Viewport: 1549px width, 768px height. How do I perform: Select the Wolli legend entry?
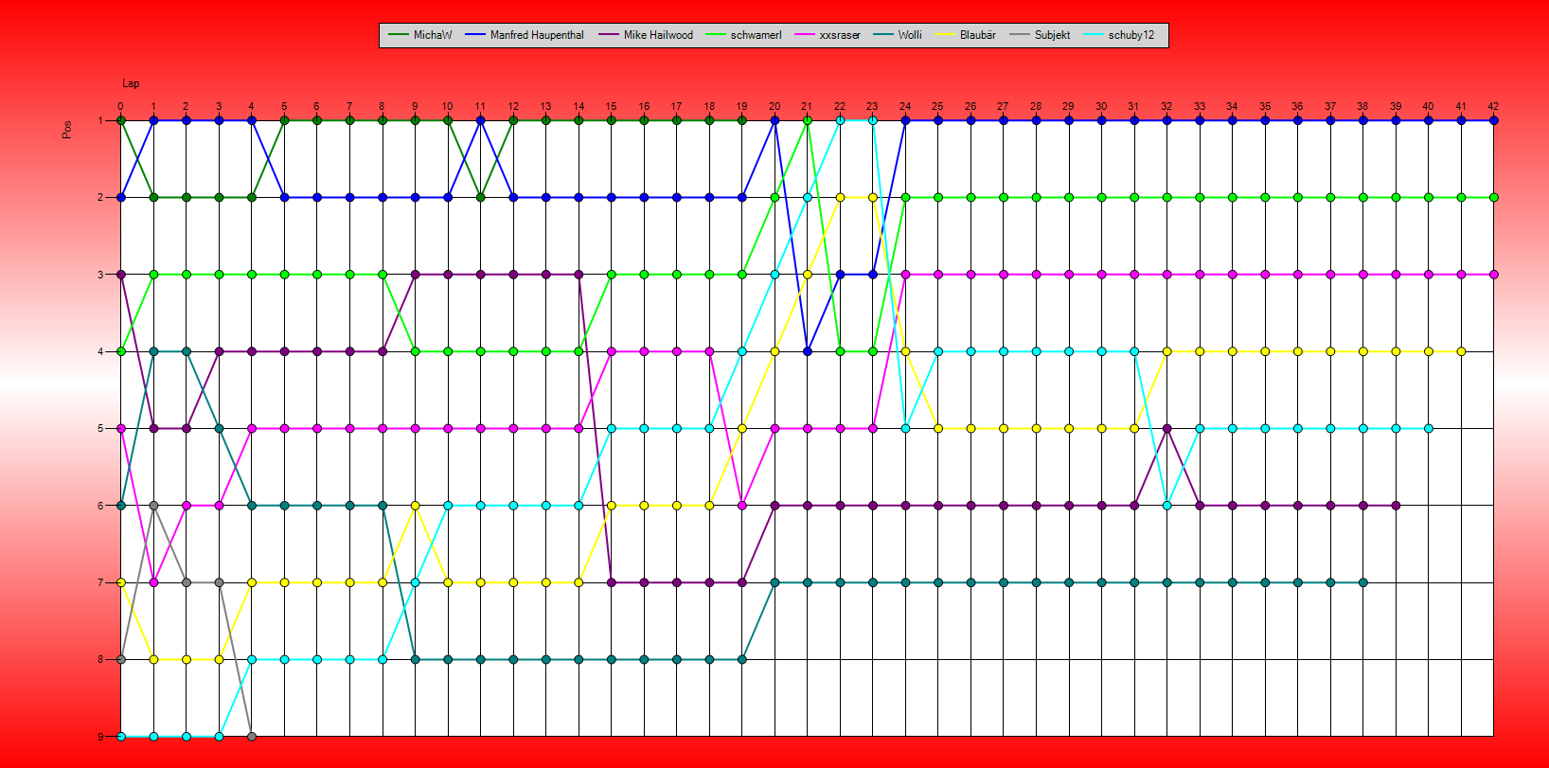pos(898,35)
